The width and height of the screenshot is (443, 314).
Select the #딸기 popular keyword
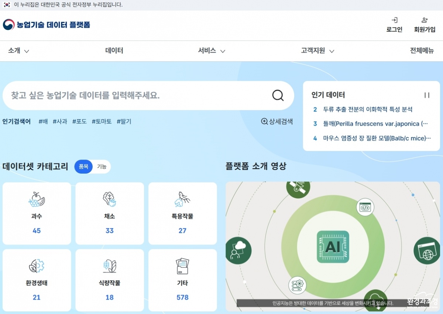coord(124,121)
